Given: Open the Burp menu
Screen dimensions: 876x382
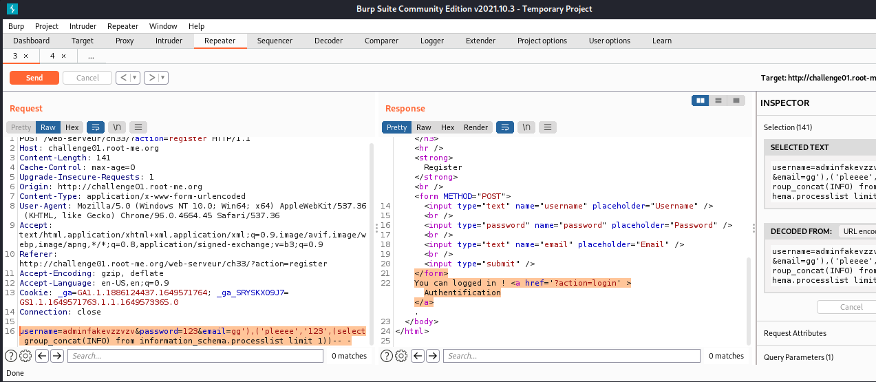Looking at the screenshot, I should coord(17,26).
